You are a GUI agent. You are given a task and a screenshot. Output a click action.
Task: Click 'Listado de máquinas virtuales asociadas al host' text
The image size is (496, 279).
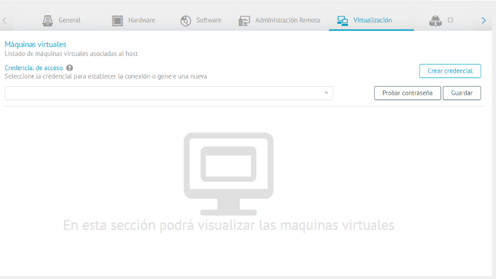[x=71, y=54]
